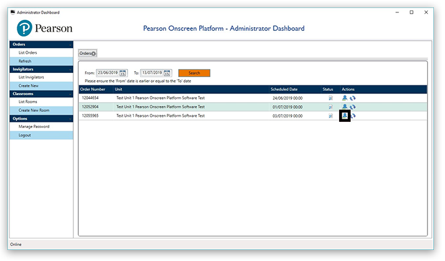Collapse the Invigilators sidebar section
Screen dimensions: 445x261
71,69
